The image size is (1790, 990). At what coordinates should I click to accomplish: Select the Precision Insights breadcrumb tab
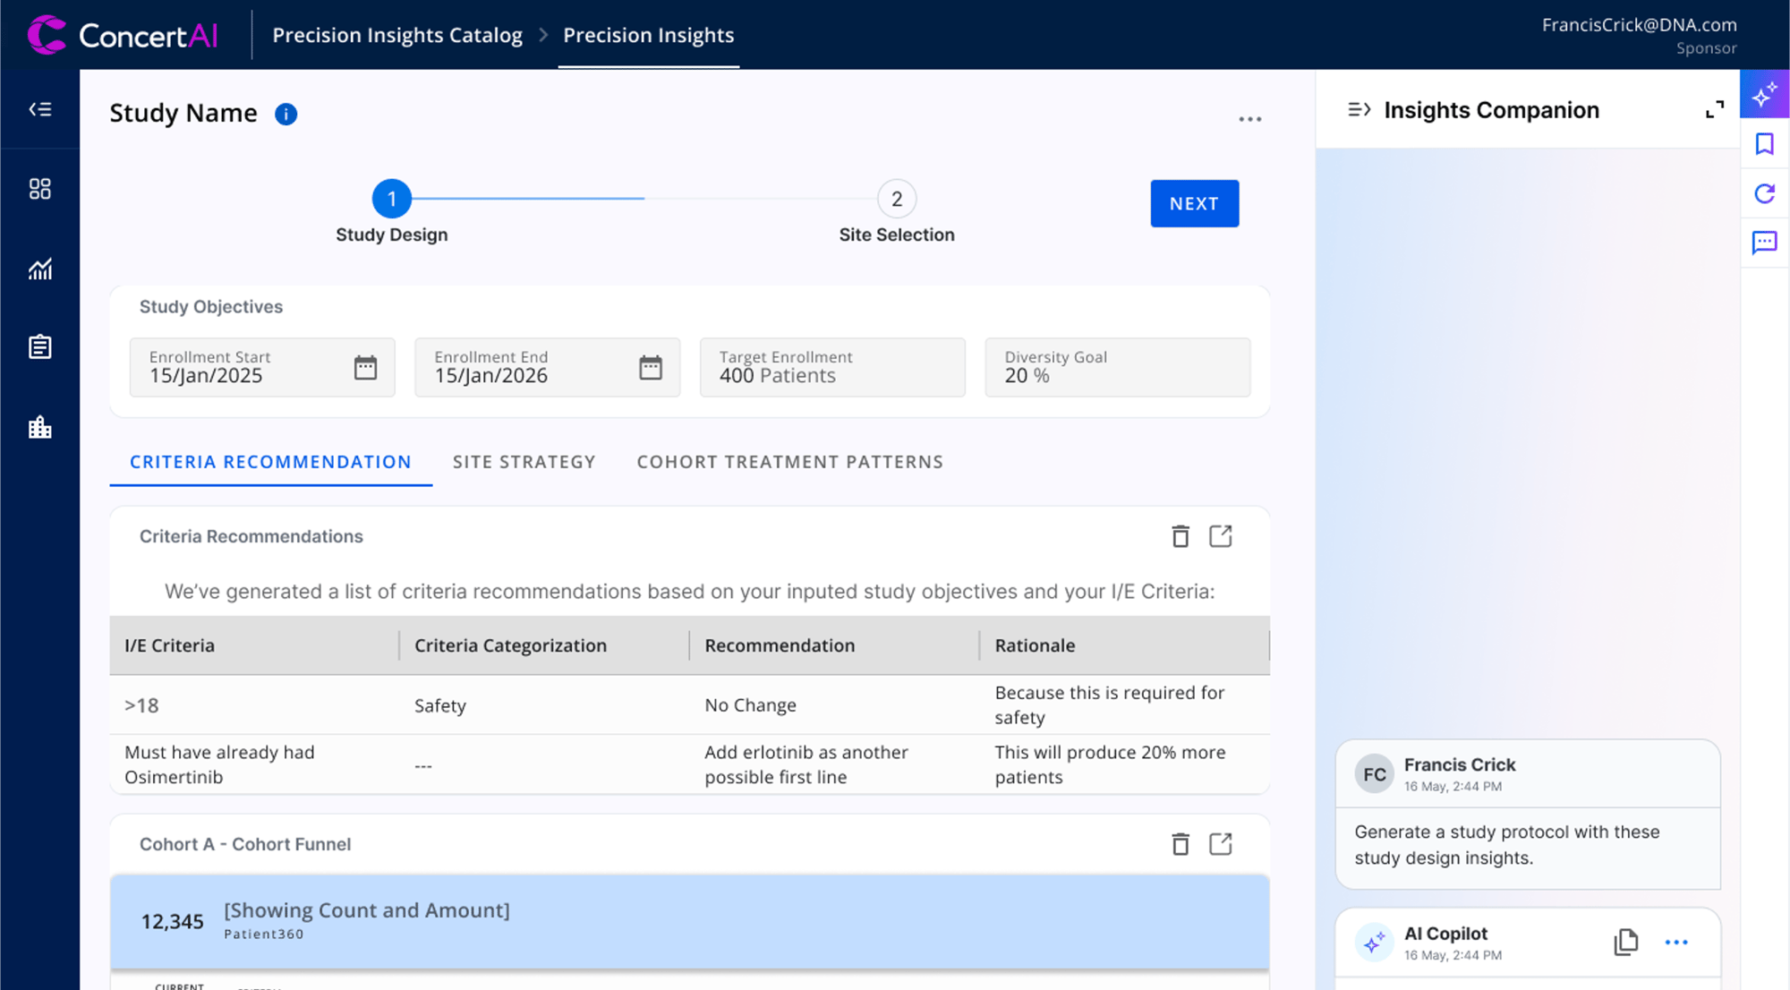point(649,35)
